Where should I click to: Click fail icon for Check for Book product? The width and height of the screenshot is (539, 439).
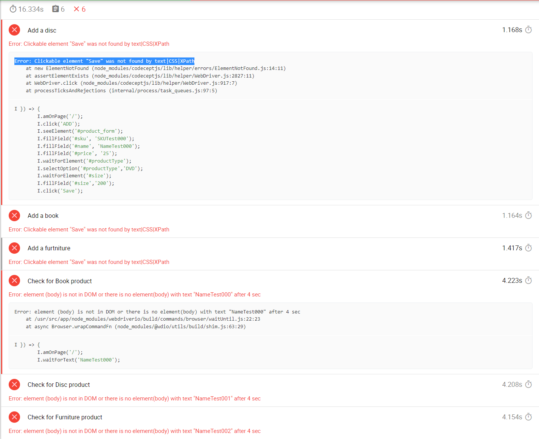[14, 281]
